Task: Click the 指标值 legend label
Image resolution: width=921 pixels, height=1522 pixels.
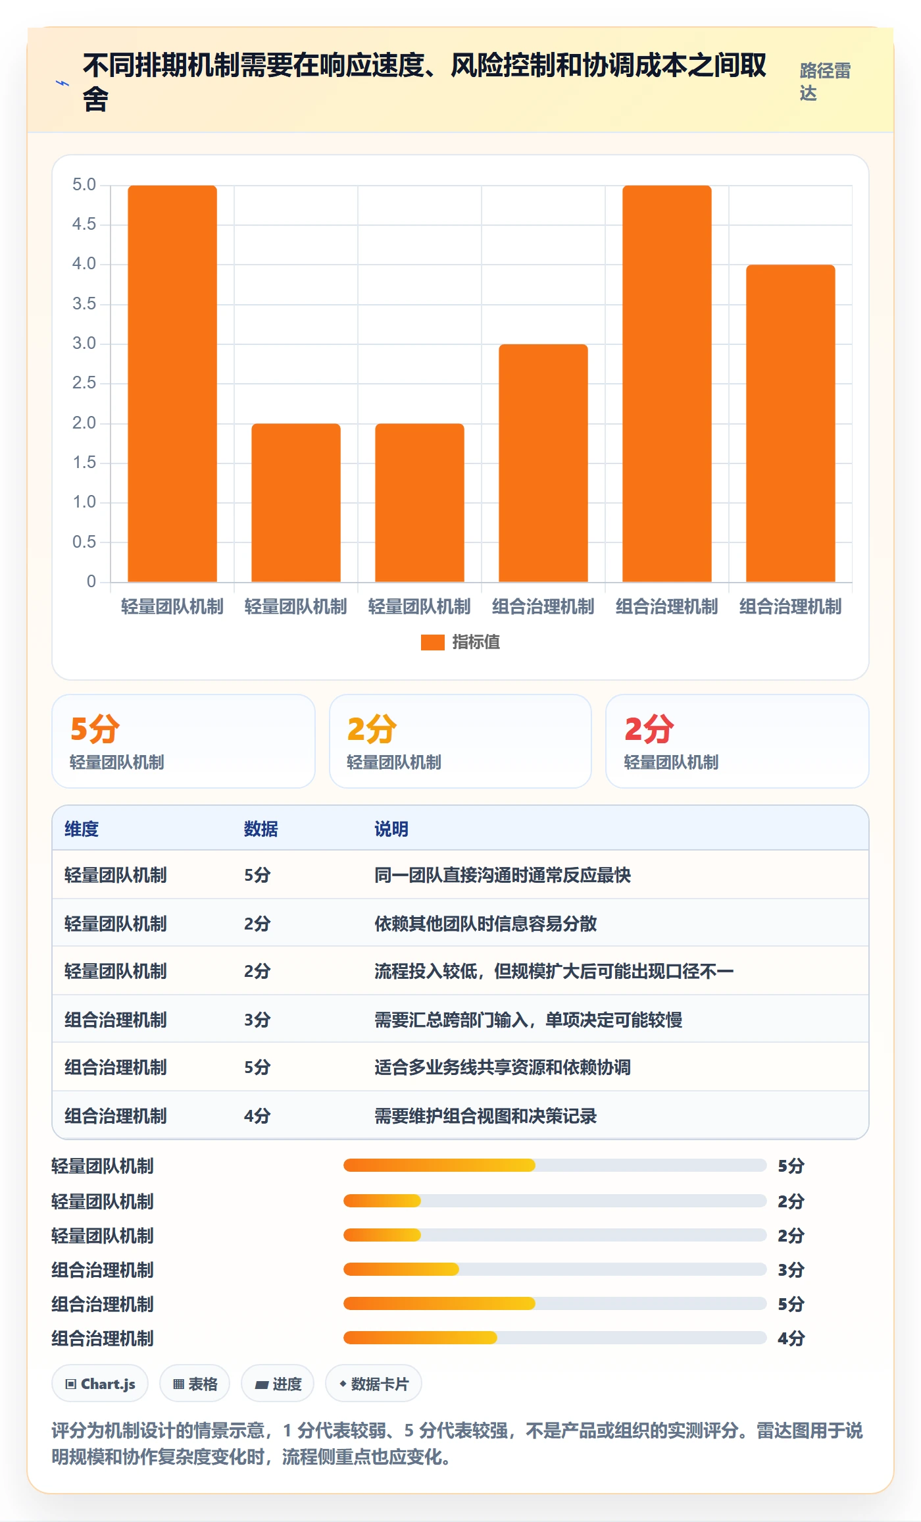Action: click(x=476, y=642)
